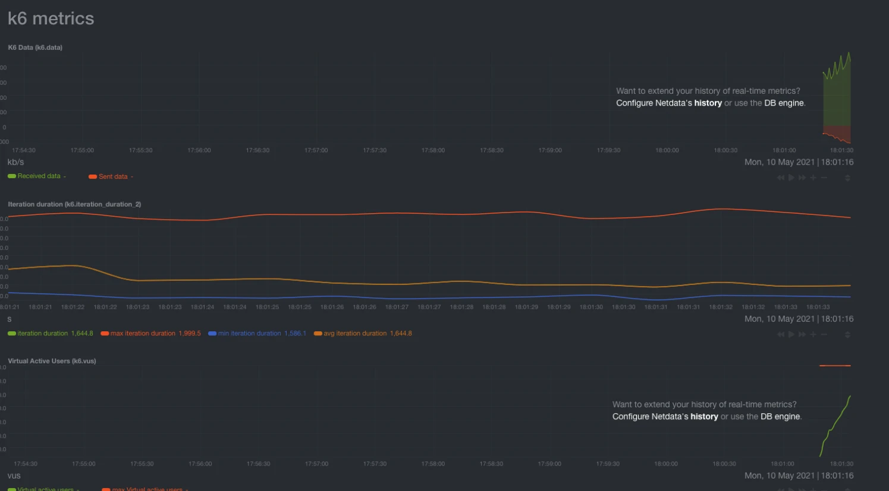Zoom out the Iteration duration chart
Image resolution: width=889 pixels, height=491 pixels.
click(824, 334)
